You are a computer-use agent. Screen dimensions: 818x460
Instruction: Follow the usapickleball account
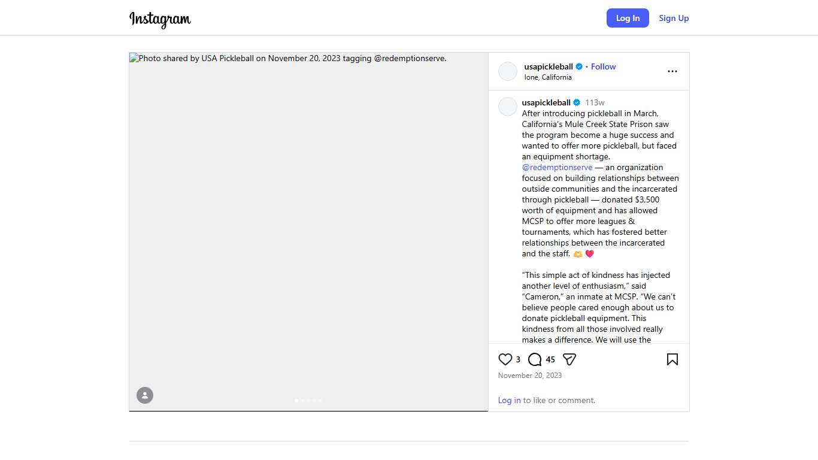point(603,66)
